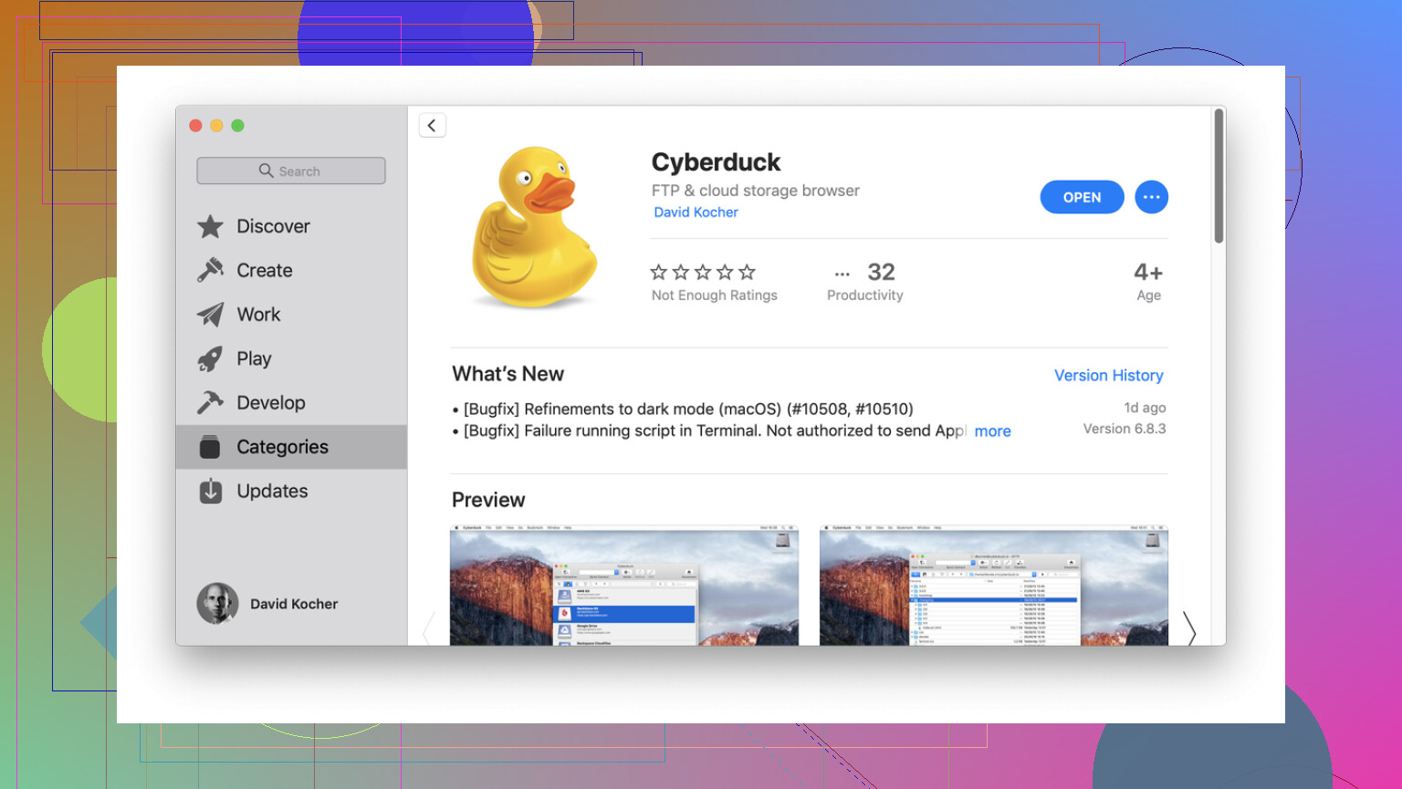Screen dimensions: 1402x789
Task: Click the Categories stack icon
Action: pos(211,447)
